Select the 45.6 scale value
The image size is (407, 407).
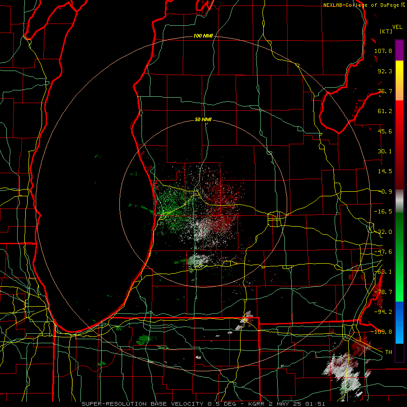click(x=385, y=131)
